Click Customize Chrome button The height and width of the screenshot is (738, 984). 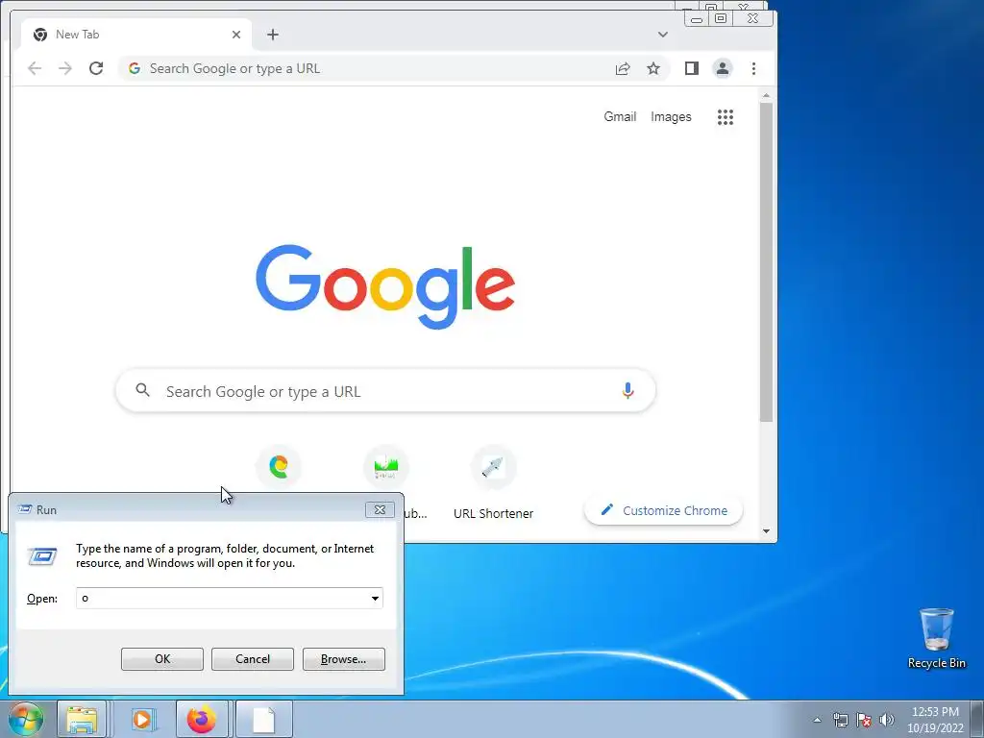click(x=663, y=510)
